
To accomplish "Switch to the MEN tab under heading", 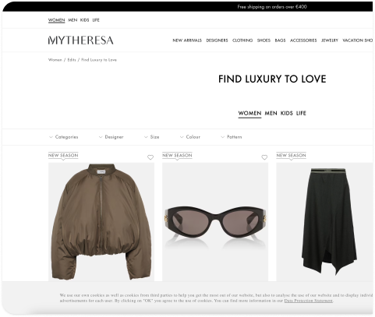I will [x=271, y=113].
